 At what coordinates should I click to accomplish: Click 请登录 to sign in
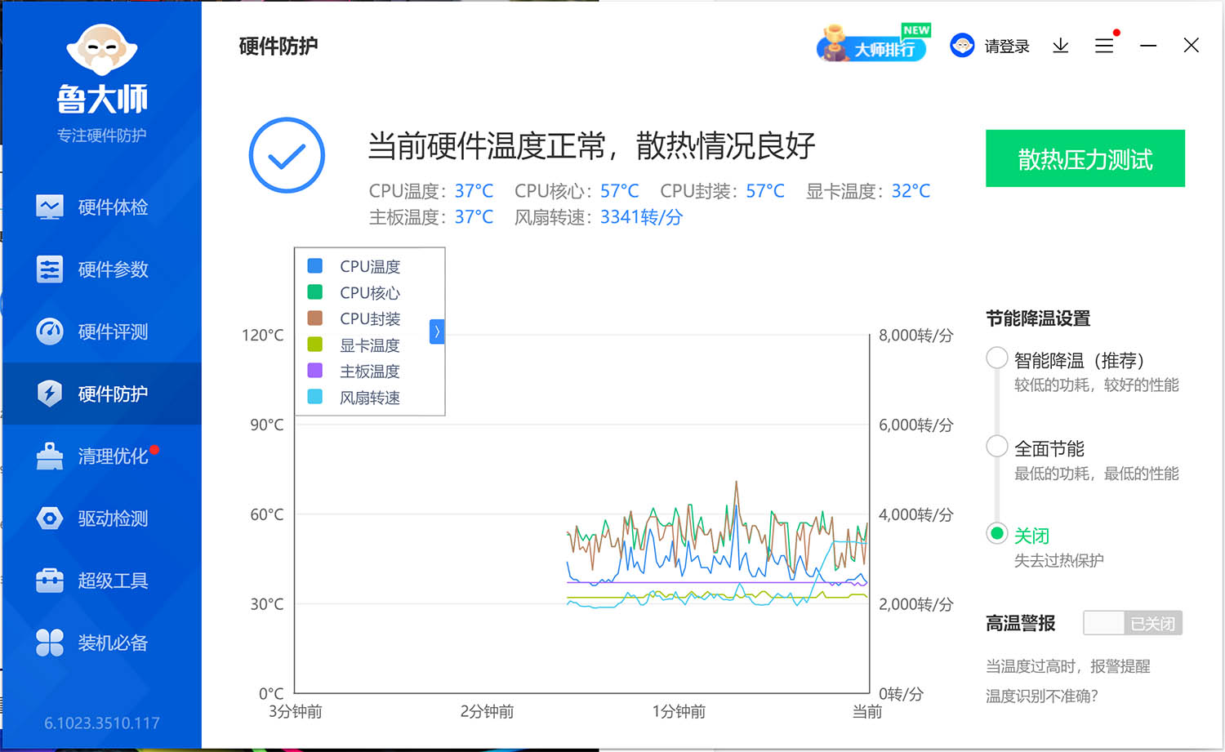(x=1006, y=46)
